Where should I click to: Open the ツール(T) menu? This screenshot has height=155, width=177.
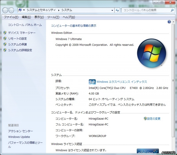pos(53,17)
